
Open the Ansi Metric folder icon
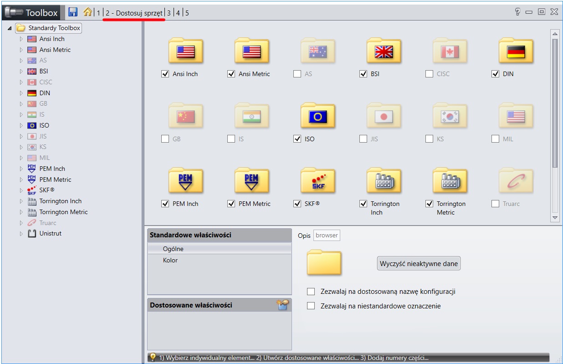pyautogui.click(x=252, y=51)
